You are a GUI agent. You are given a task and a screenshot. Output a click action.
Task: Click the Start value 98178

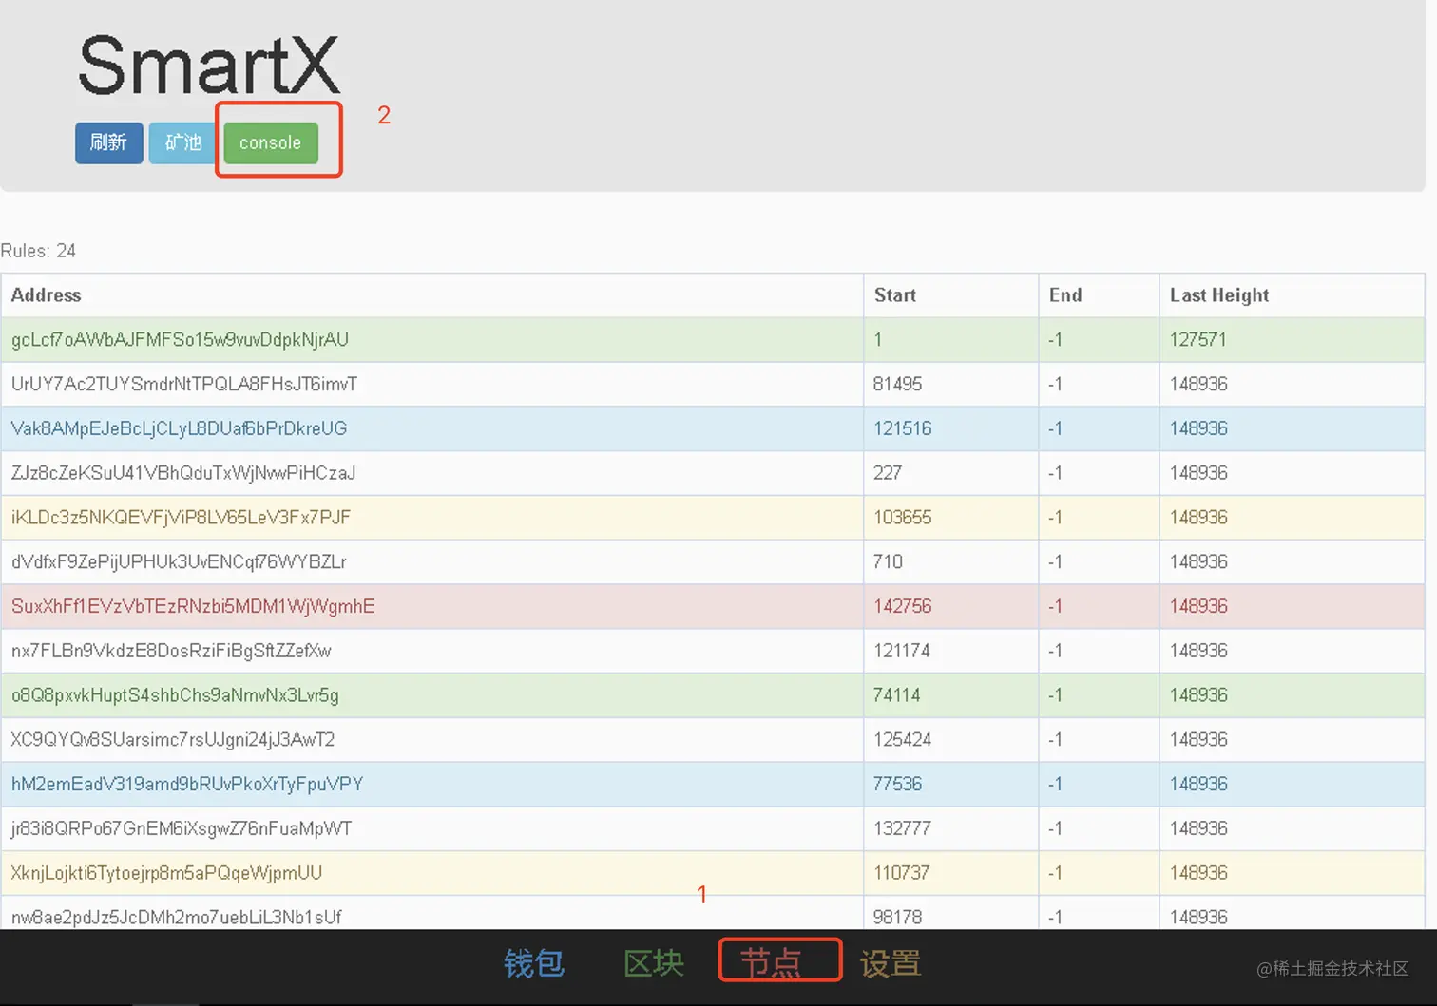(x=898, y=917)
